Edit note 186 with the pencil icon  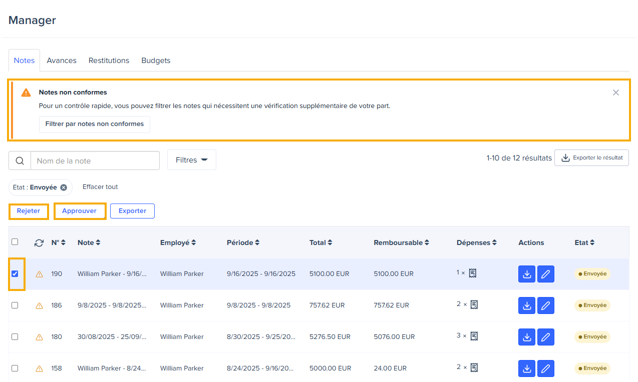[x=545, y=305]
